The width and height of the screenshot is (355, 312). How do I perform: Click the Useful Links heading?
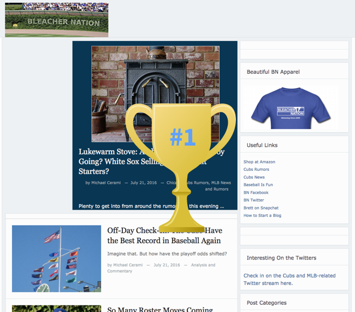point(262,145)
